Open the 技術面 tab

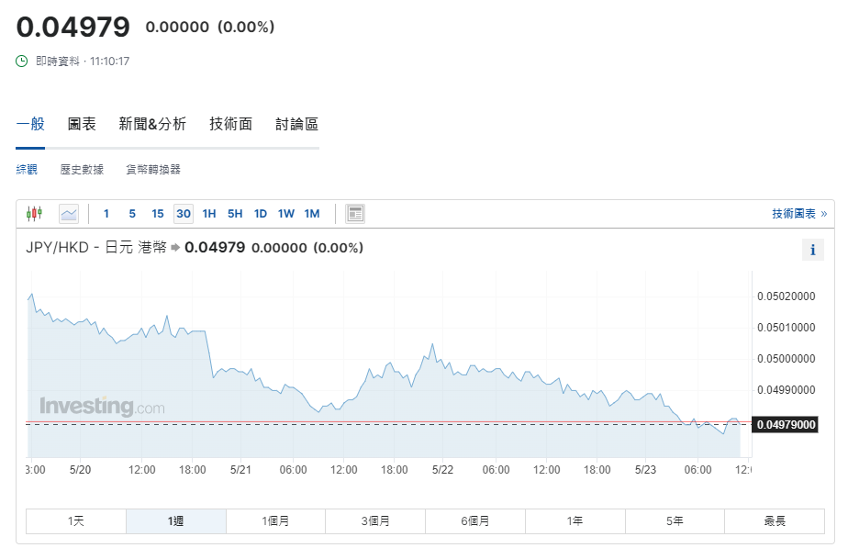[230, 124]
